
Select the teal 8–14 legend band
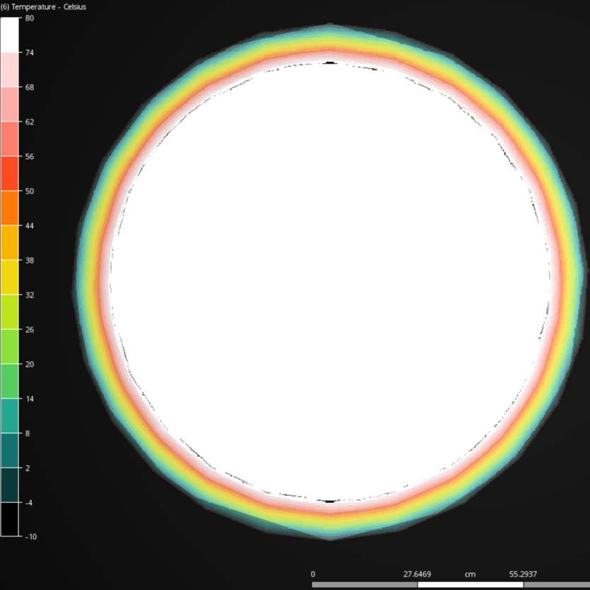pyautogui.click(x=9, y=415)
